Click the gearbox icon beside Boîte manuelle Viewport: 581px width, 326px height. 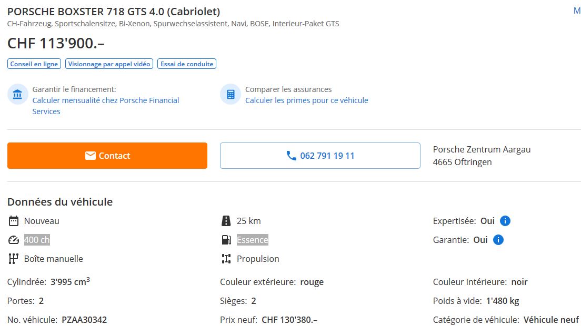tap(13, 259)
